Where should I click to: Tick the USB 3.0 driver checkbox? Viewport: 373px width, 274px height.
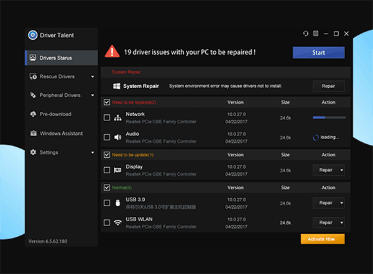click(x=107, y=203)
